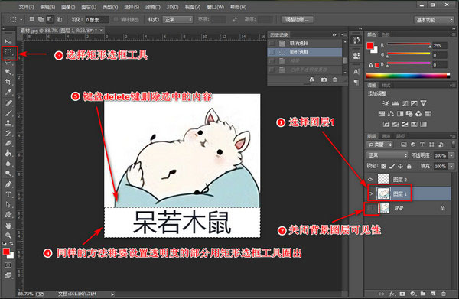
Task: Click the Color Balance adjustment icon
Action: [391, 113]
